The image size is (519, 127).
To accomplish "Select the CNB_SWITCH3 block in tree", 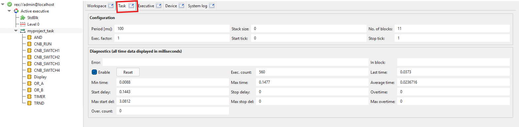I will (x=47, y=64).
